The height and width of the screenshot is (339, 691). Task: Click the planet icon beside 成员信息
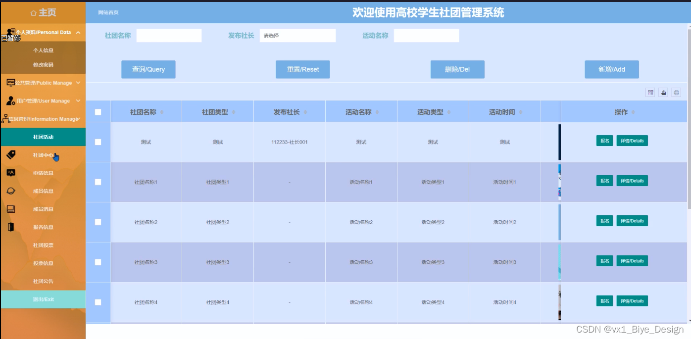point(11,191)
